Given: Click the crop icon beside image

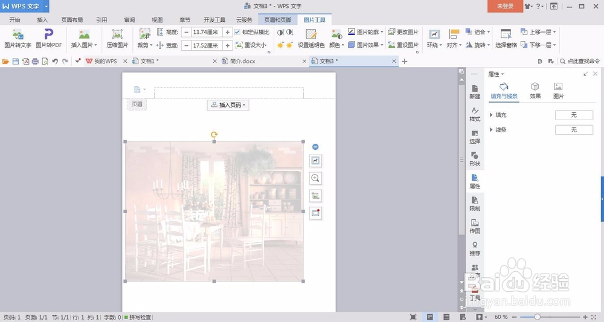Looking at the screenshot, I should pos(315,196).
